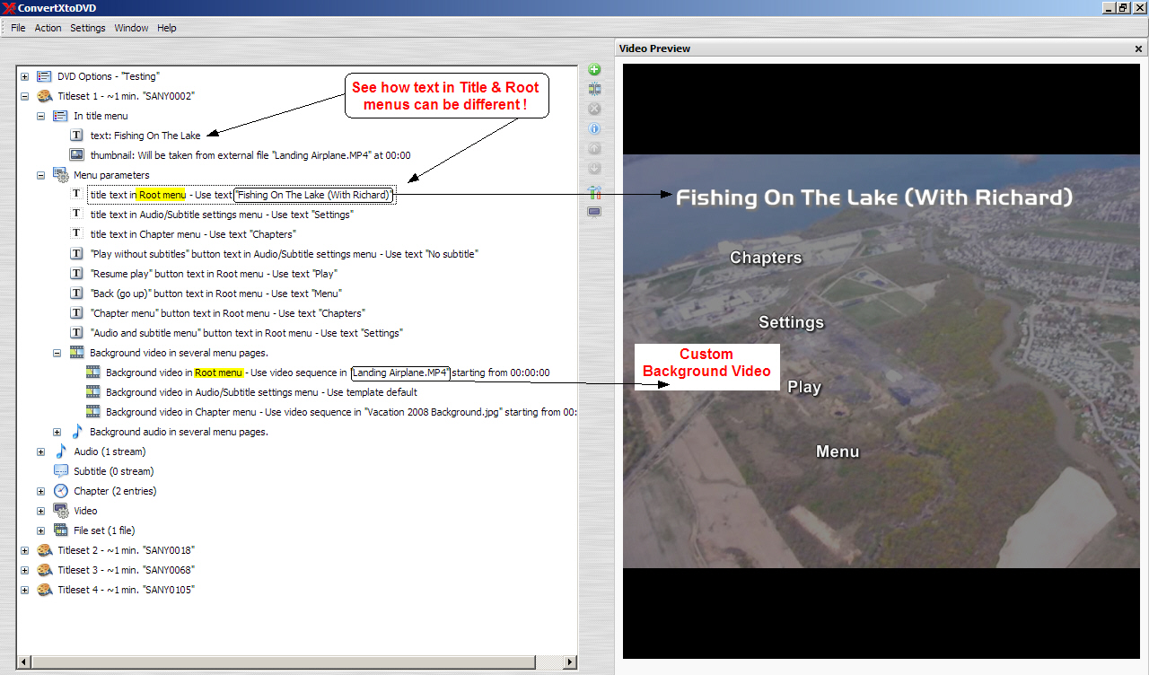Image resolution: width=1149 pixels, height=675 pixels.
Task: Expand Background audio in several menu pages
Action: [x=57, y=432]
